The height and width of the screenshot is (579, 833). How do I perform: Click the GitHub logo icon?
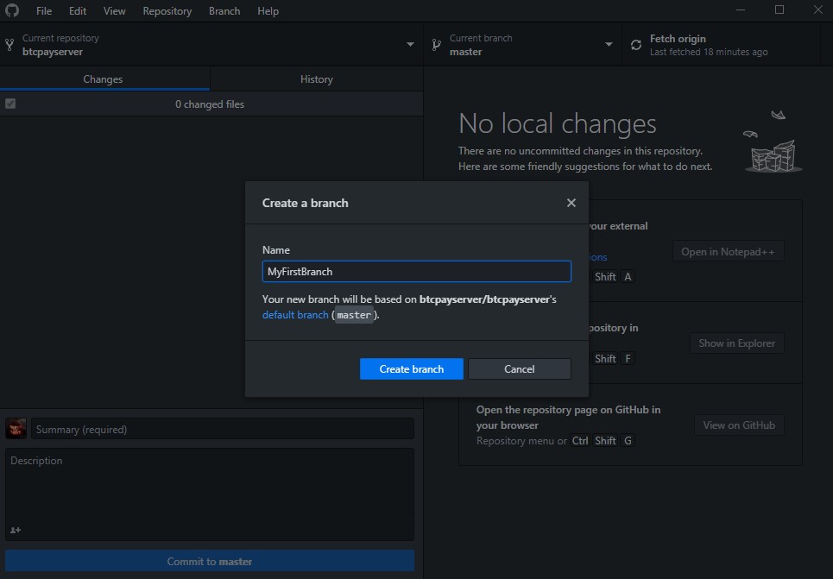pos(12,10)
